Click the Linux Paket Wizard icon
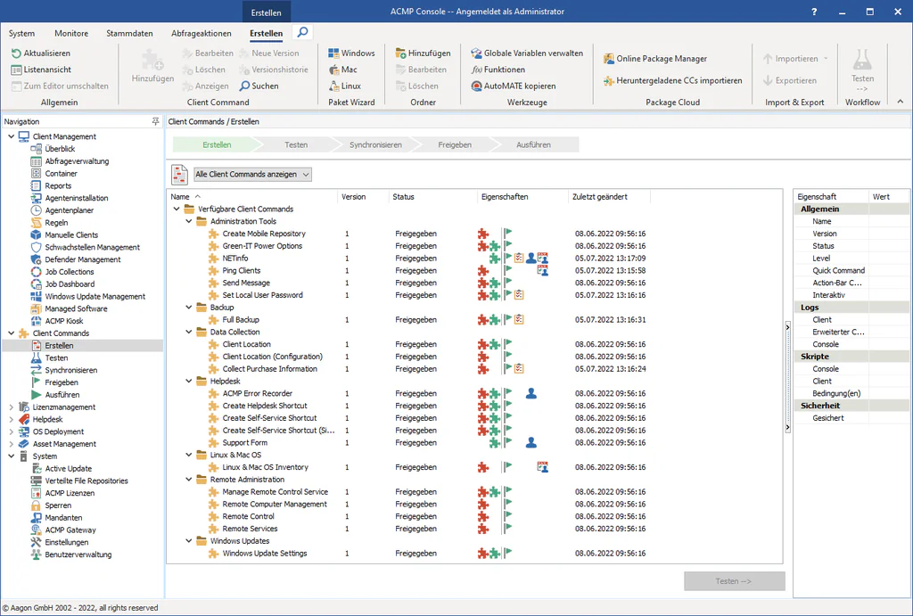 pos(333,86)
